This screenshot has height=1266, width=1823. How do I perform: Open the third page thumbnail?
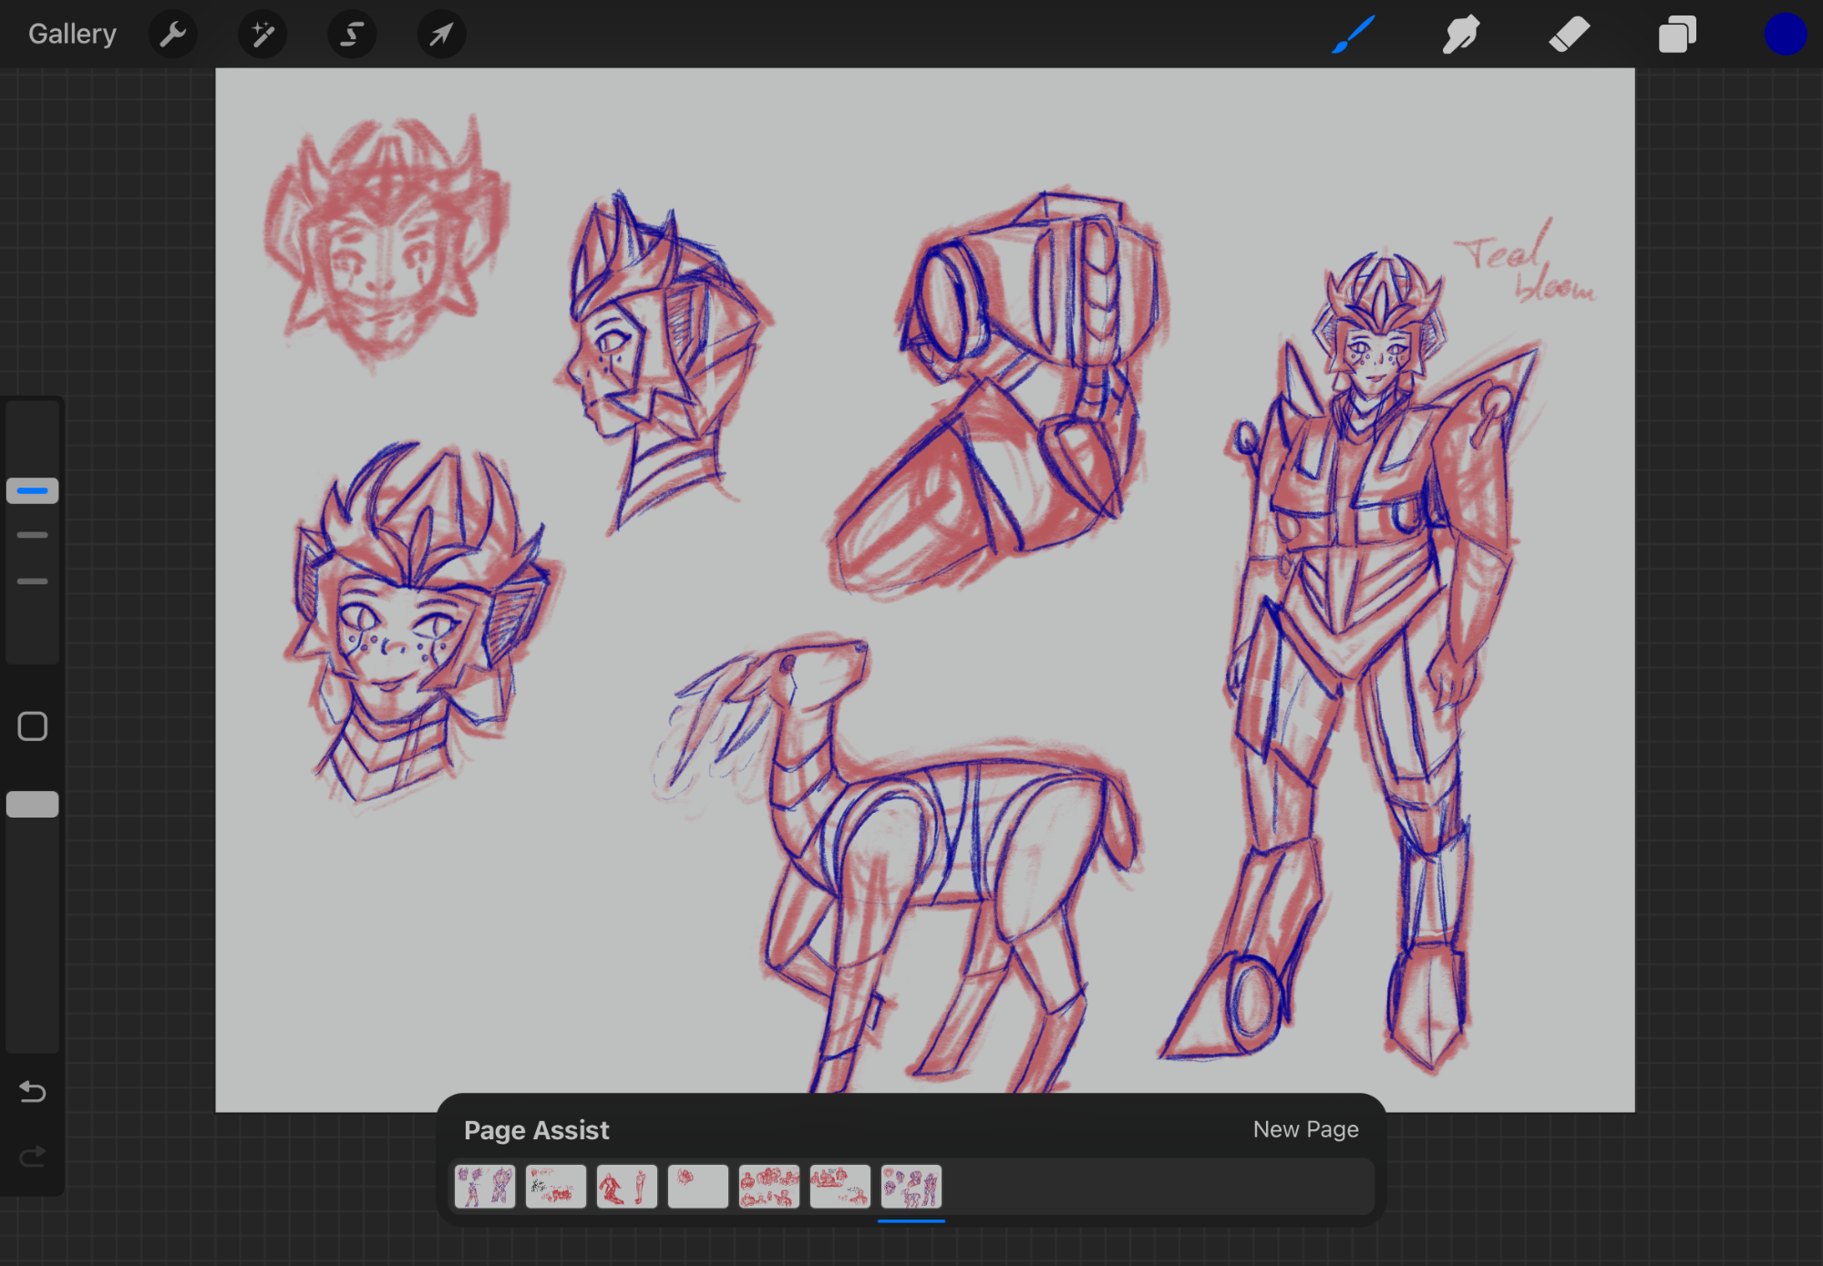[627, 1187]
